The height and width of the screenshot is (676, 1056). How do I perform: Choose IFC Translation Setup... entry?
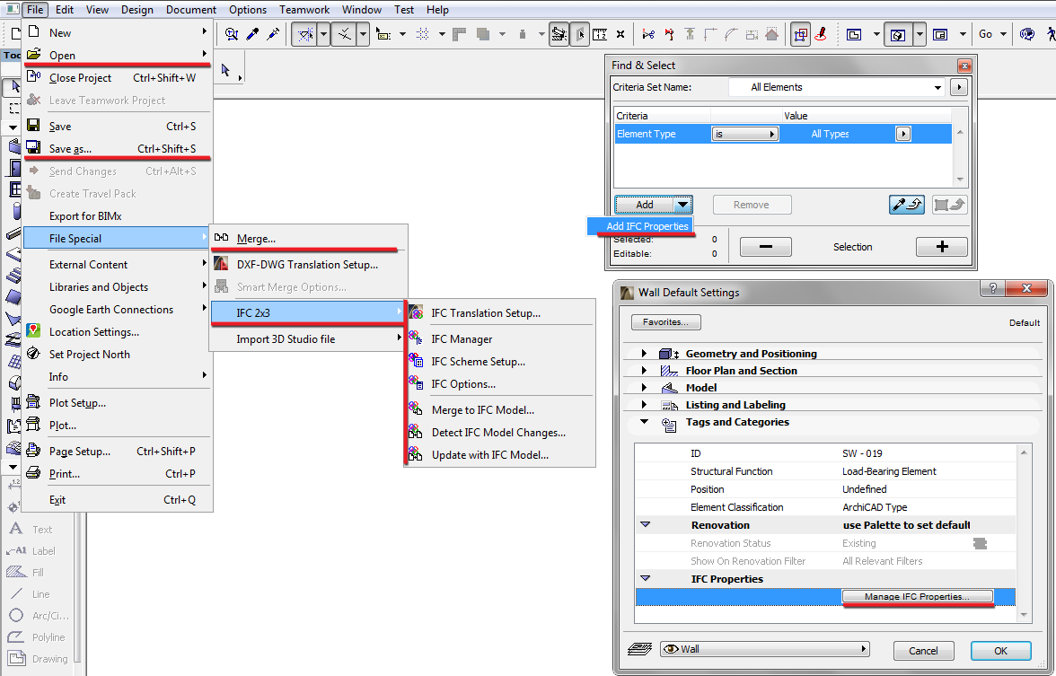500,313
